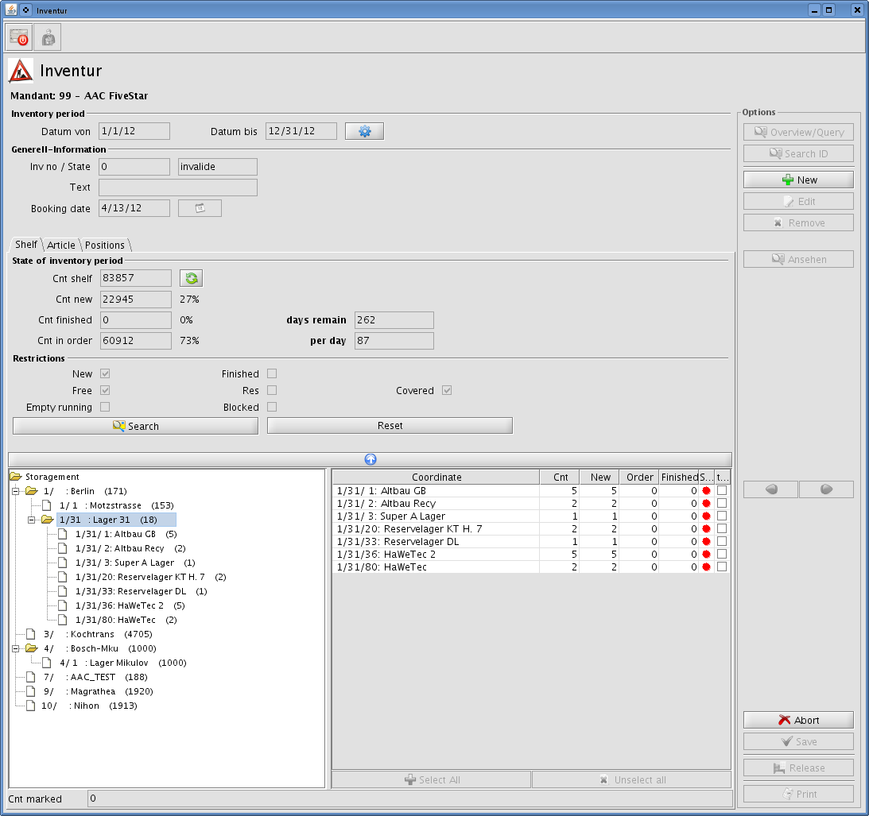Click the Storagement folder icon
This screenshot has height=816, width=869.
(16, 476)
